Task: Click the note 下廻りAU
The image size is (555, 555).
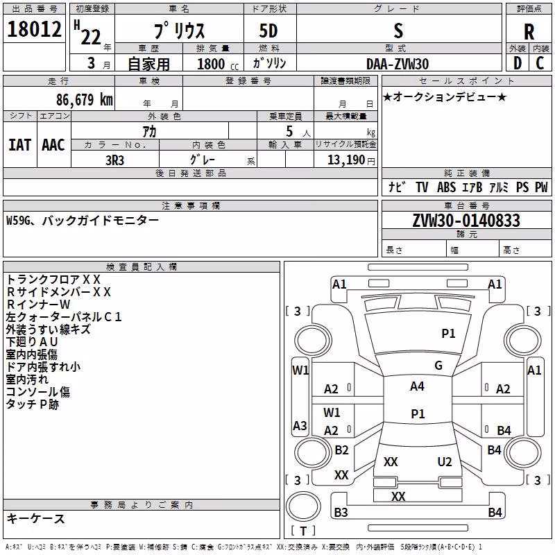Action: click(x=32, y=341)
